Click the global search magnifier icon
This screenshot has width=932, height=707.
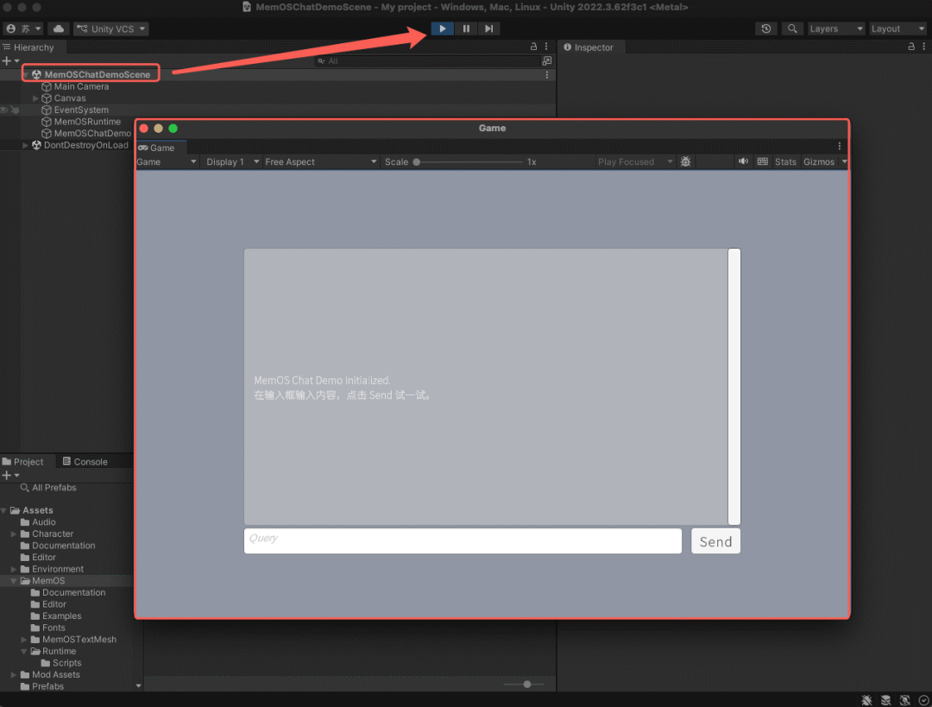point(792,28)
